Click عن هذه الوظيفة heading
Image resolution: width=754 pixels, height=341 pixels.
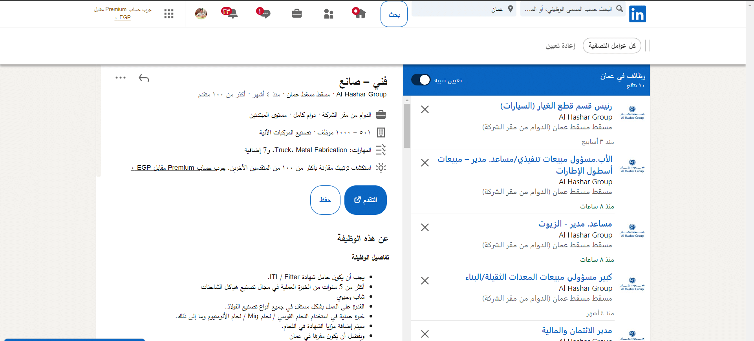pos(363,238)
